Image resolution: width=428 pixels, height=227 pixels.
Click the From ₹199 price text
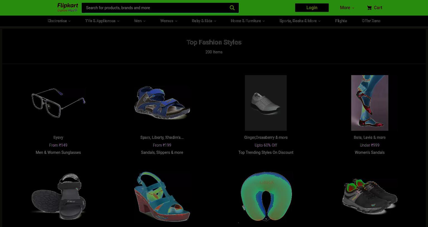pyautogui.click(x=162, y=145)
